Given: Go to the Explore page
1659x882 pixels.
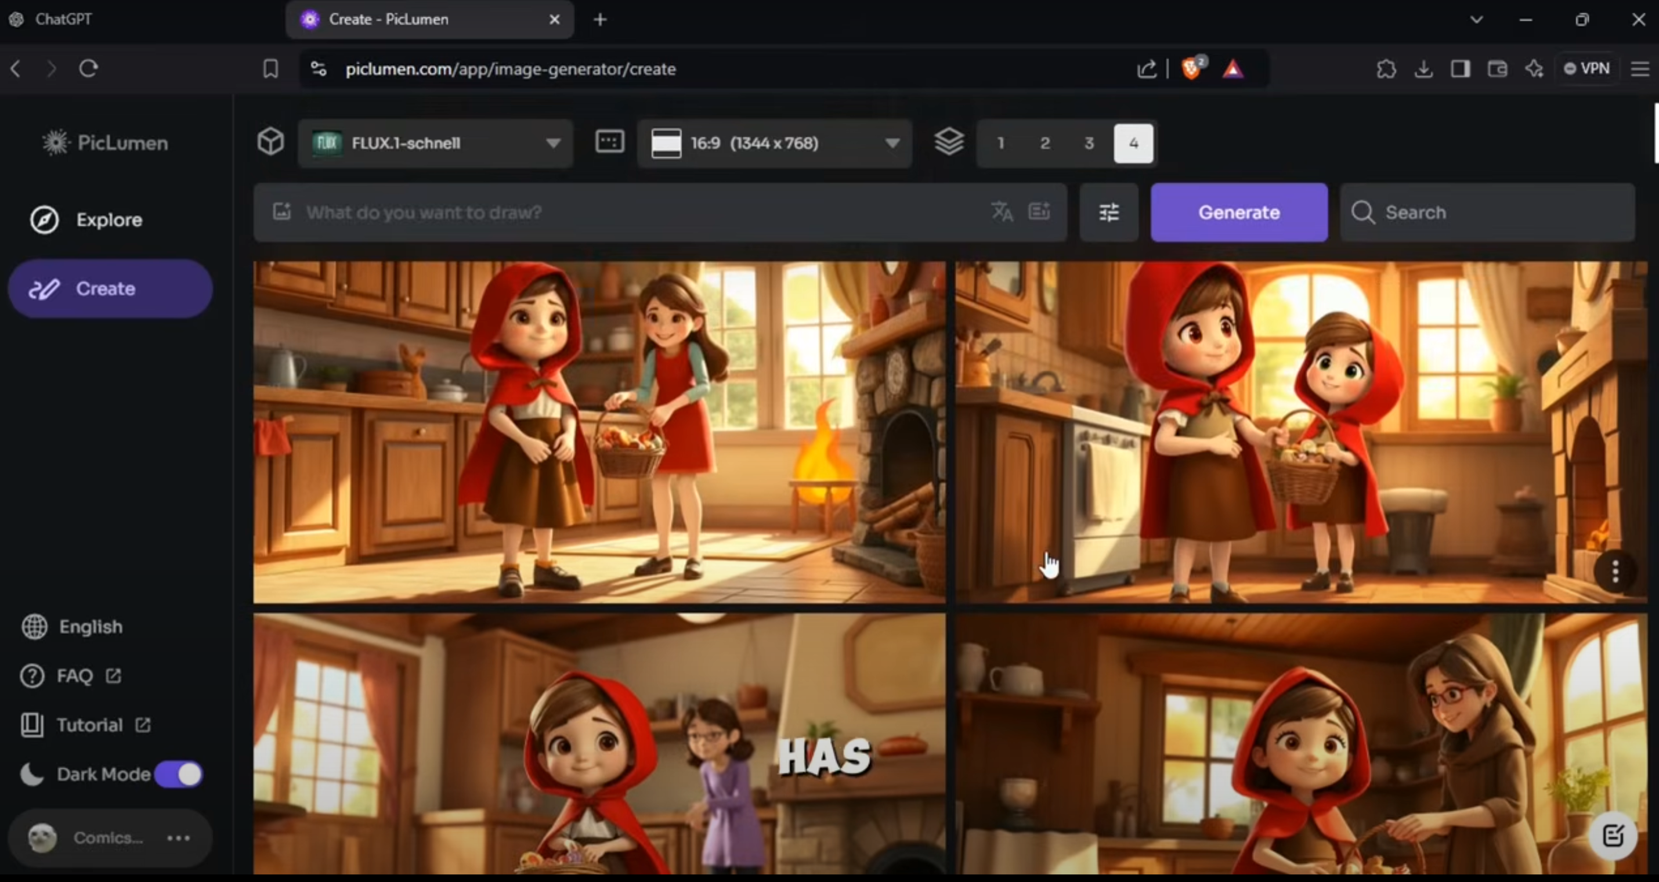Looking at the screenshot, I should (x=109, y=220).
